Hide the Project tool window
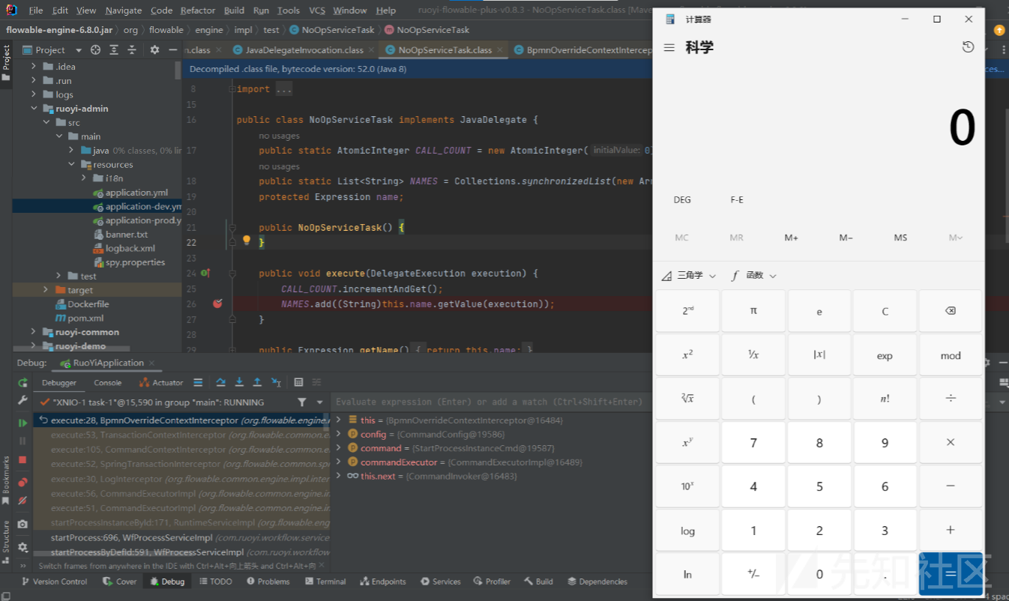1009x601 pixels. pyautogui.click(x=174, y=50)
